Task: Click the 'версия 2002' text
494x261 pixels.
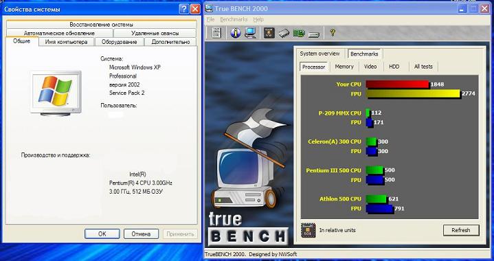Action: (124, 84)
